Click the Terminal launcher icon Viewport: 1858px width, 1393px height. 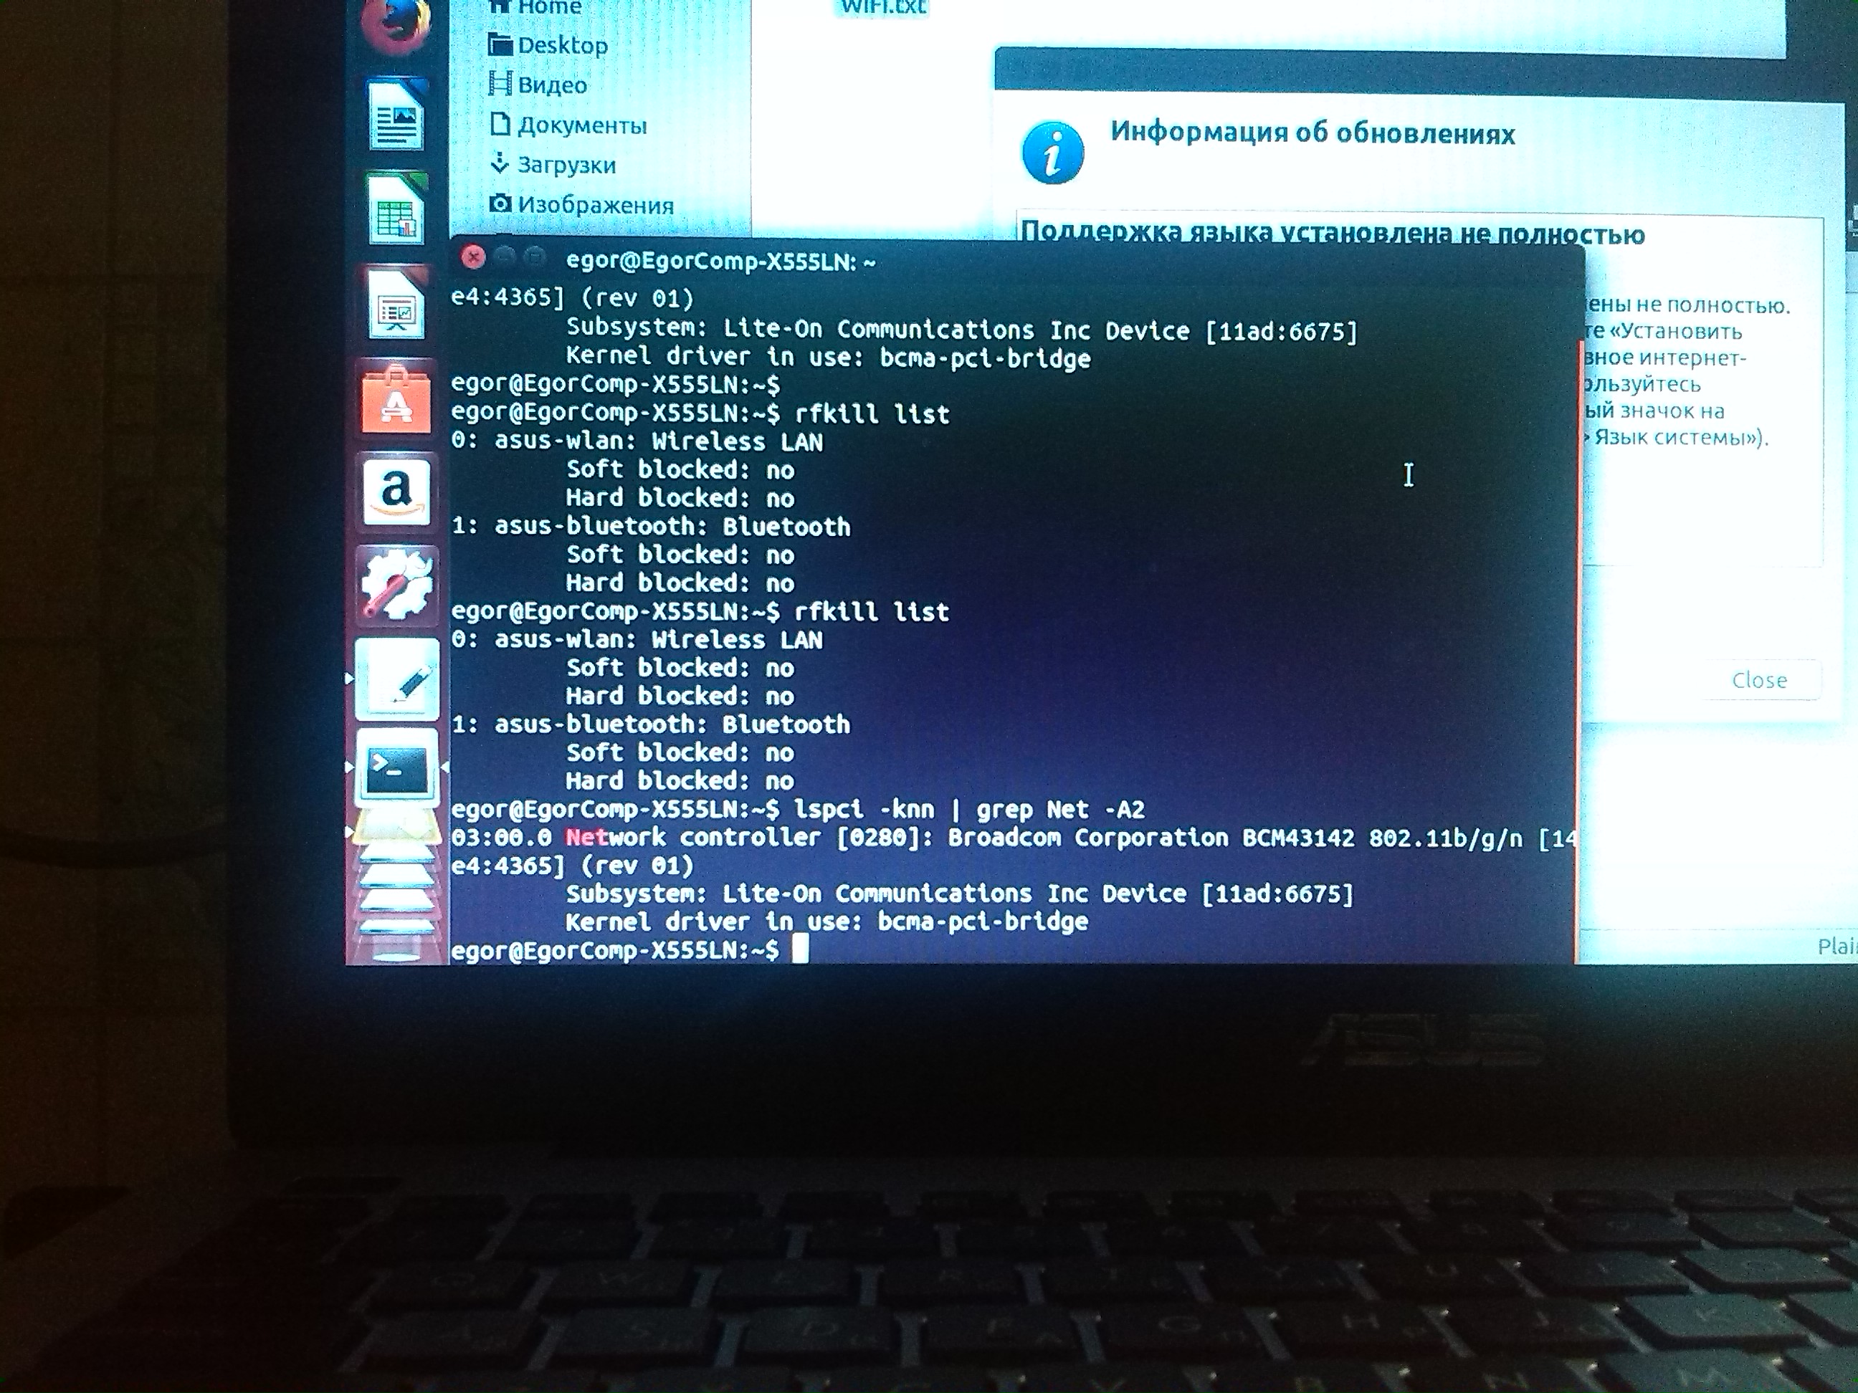[x=396, y=767]
